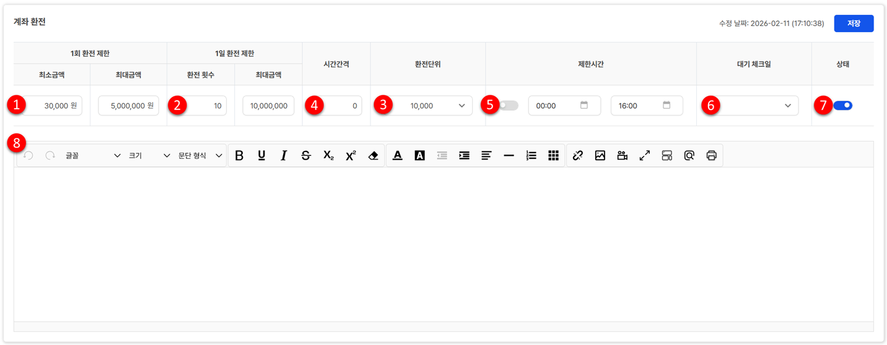Expand editor to fullscreen

645,156
